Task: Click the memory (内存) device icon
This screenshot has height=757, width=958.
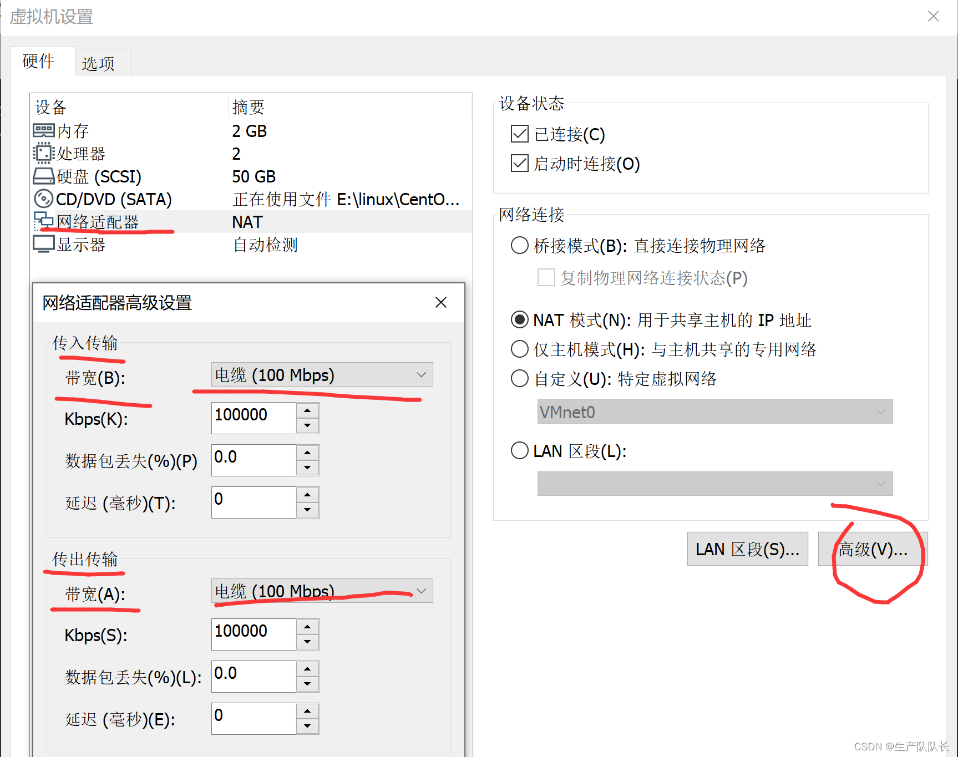Action: pyautogui.click(x=44, y=131)
